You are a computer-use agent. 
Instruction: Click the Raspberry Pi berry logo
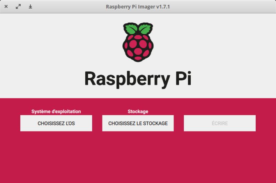coord(138,42)
